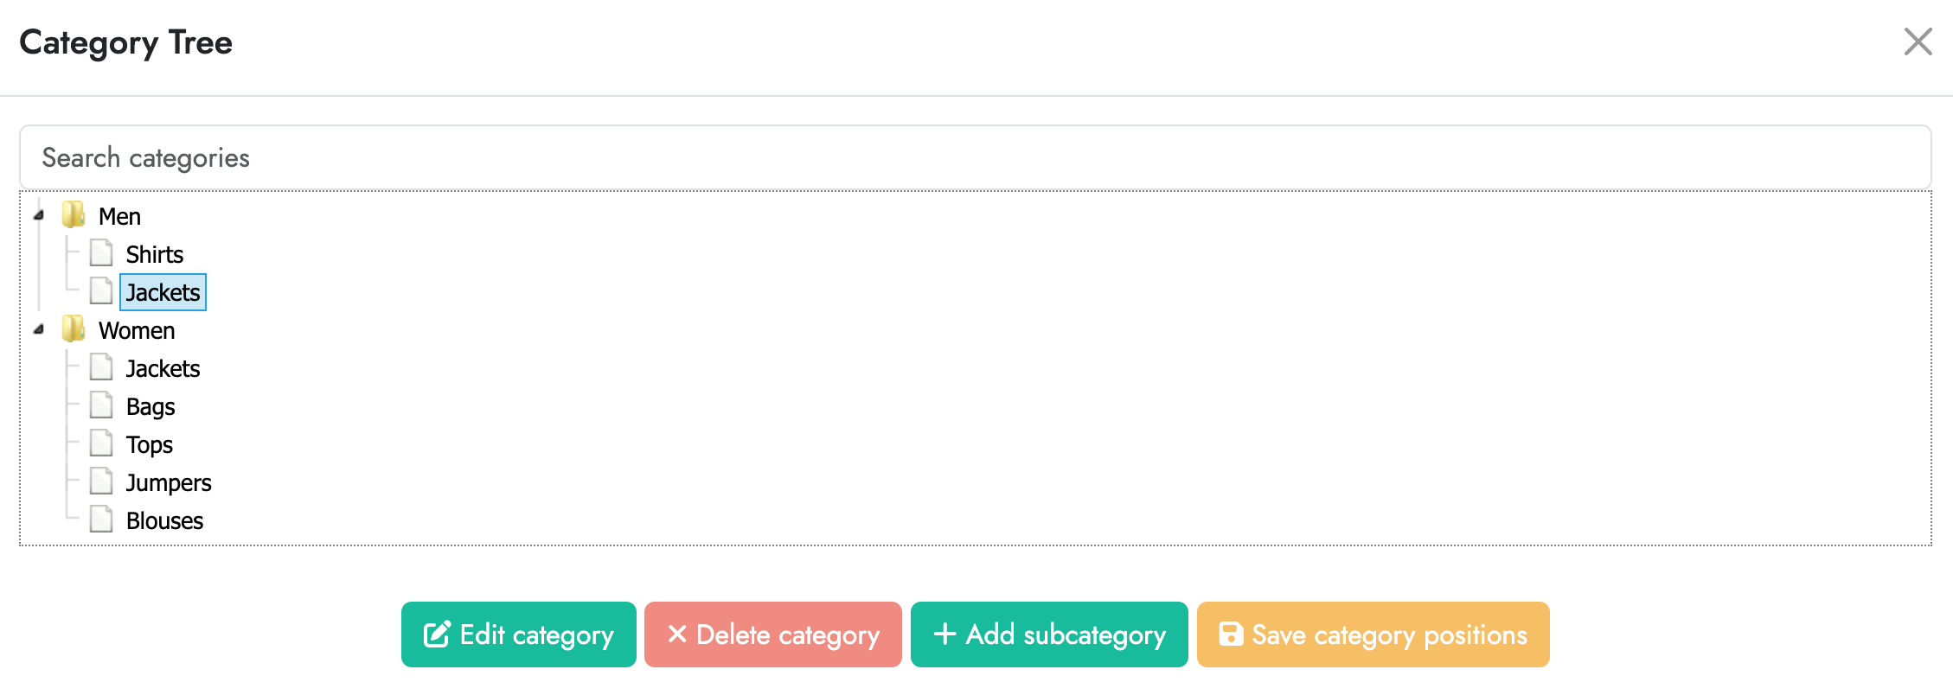Click the Edit category button
Image resolution: width=1953 pixels, height=695 pixels.
[x=518, y=634]
